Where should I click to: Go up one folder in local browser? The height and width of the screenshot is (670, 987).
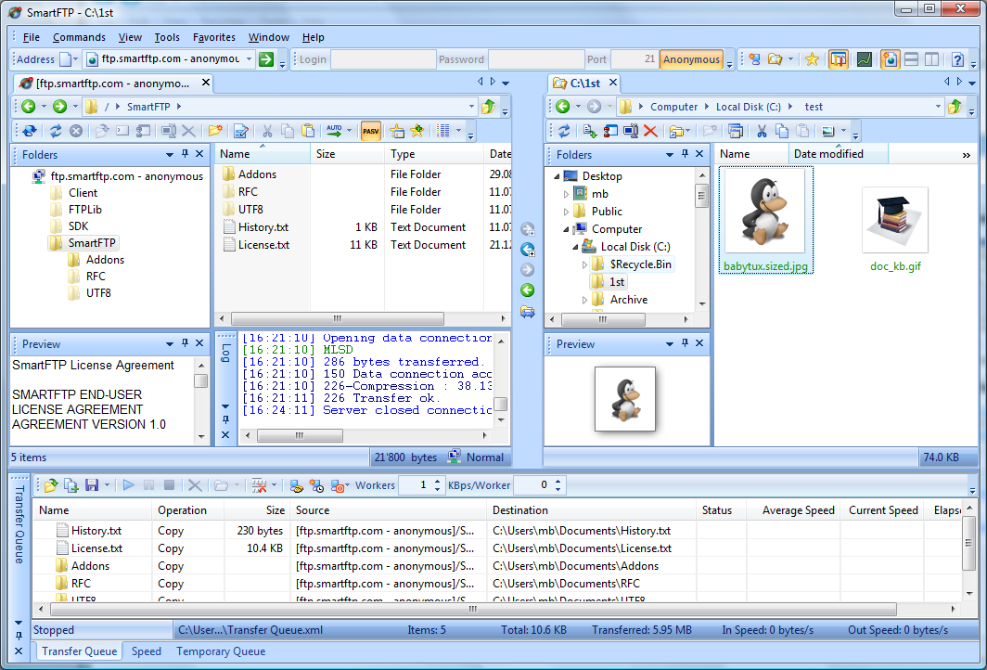tap(955, 107)
